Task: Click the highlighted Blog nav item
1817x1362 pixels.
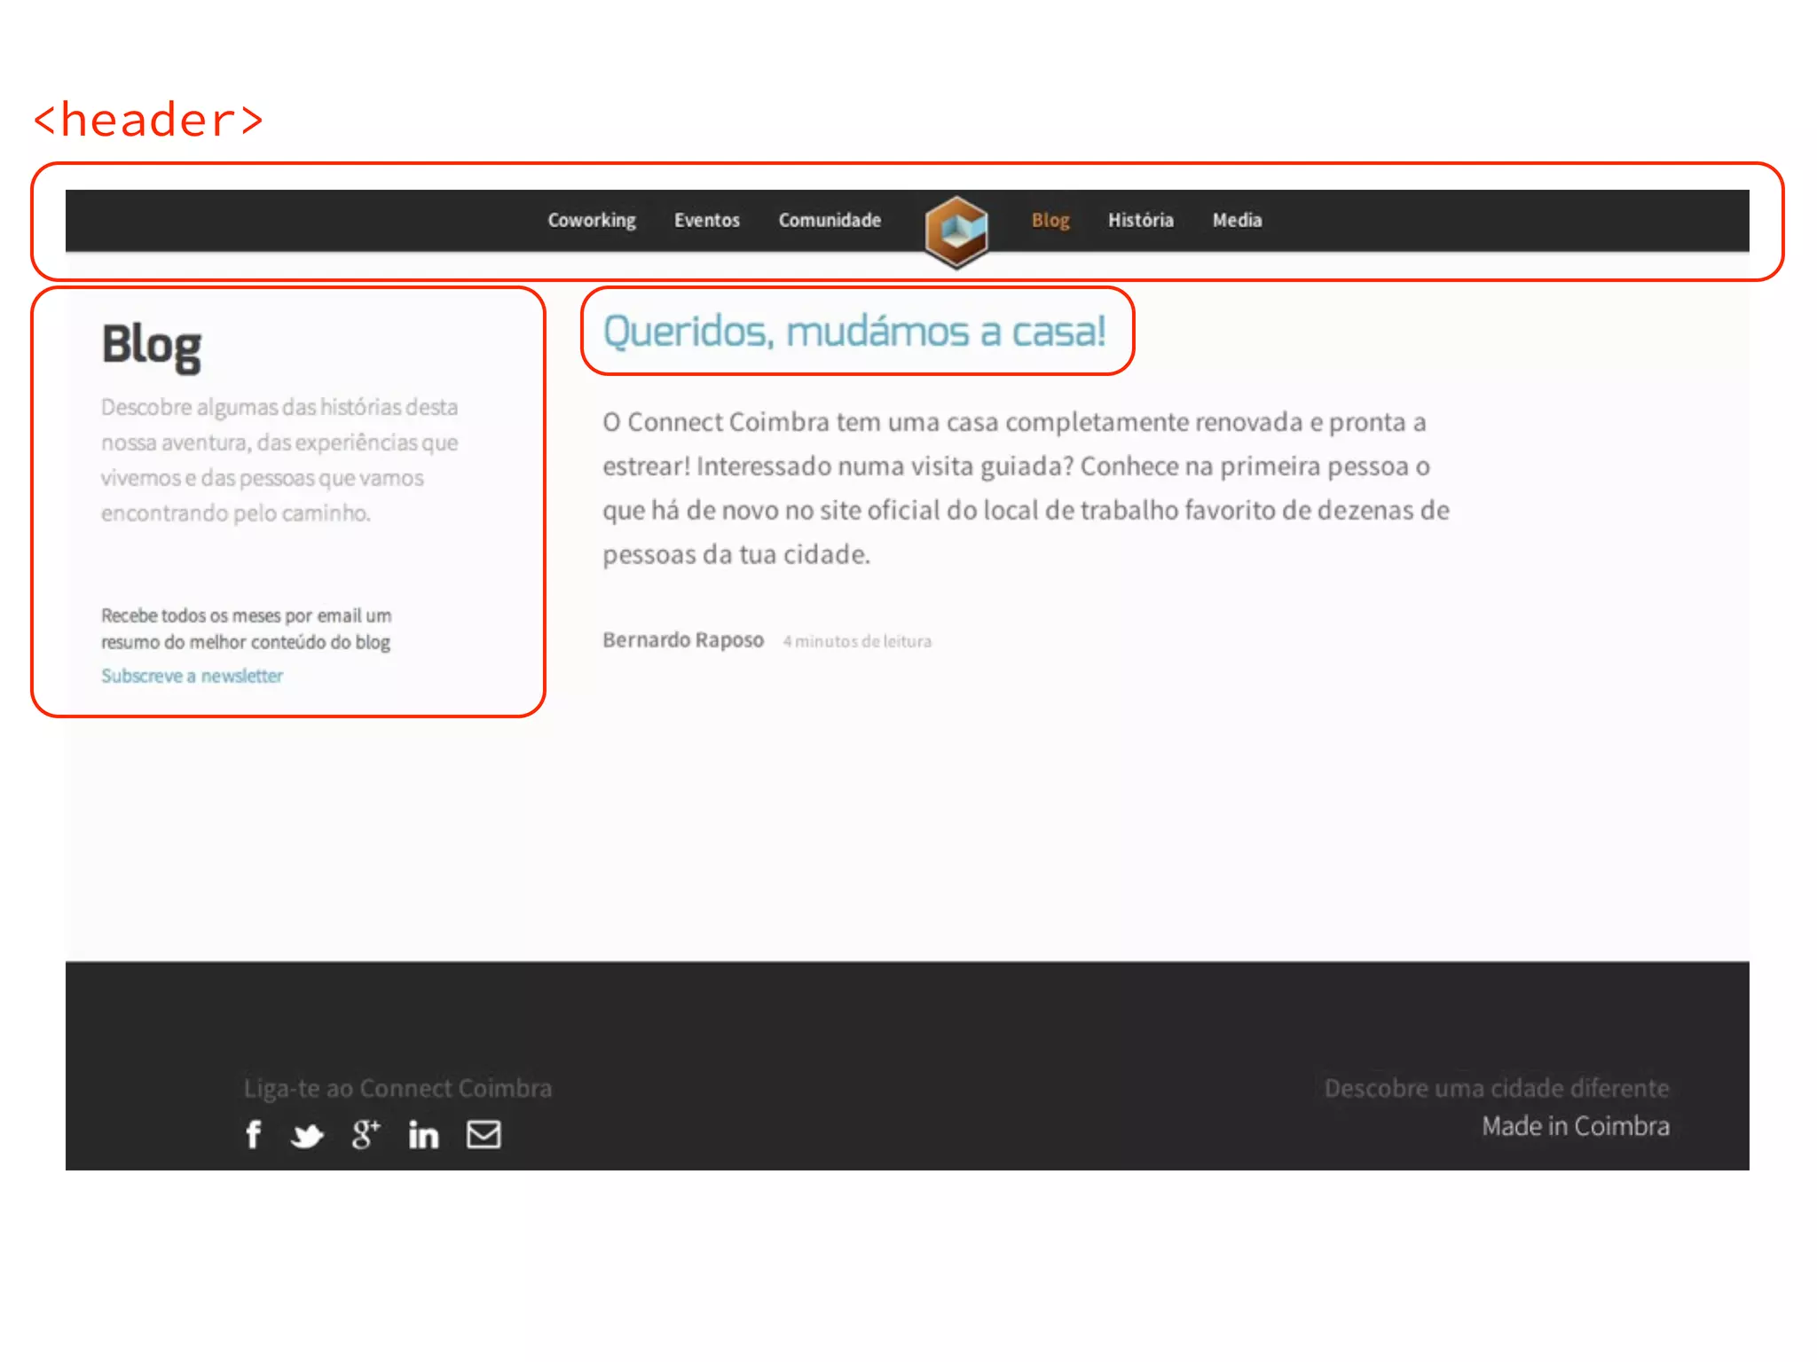Action: [x=1050, y=220]
